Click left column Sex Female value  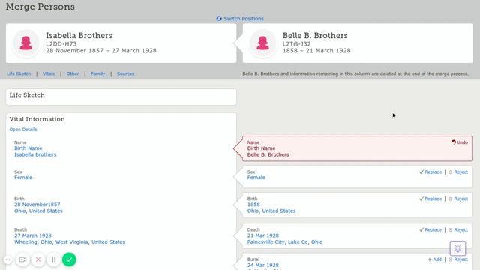coord(23,178)
